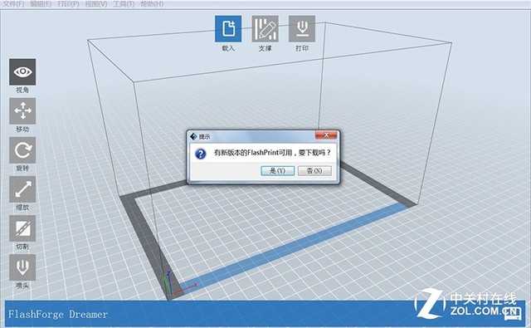Open the 打印(P) menu

pos(68,4)
